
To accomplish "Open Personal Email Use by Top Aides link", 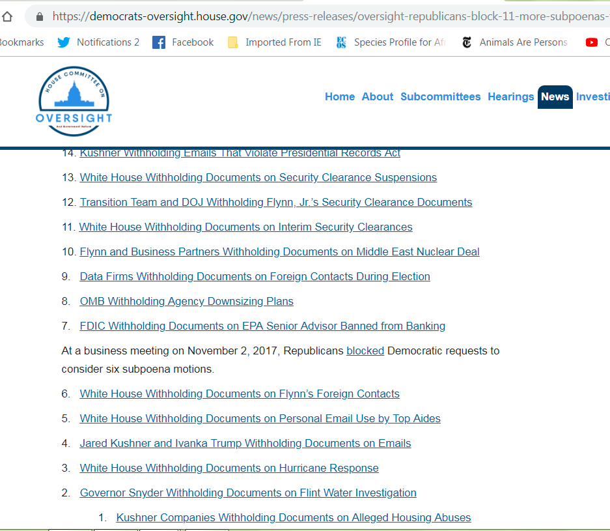I will [260, 418].
